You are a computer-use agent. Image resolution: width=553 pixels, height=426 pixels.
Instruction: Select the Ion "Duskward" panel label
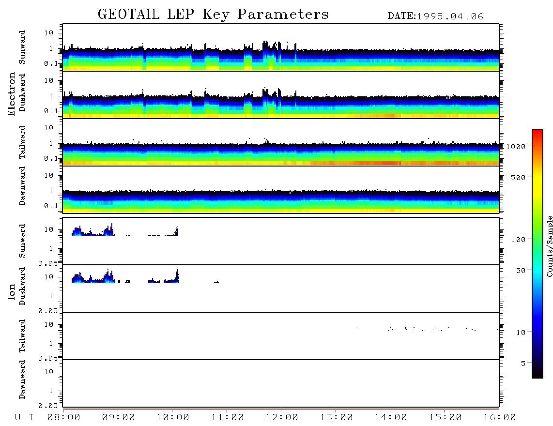point(22,286)
